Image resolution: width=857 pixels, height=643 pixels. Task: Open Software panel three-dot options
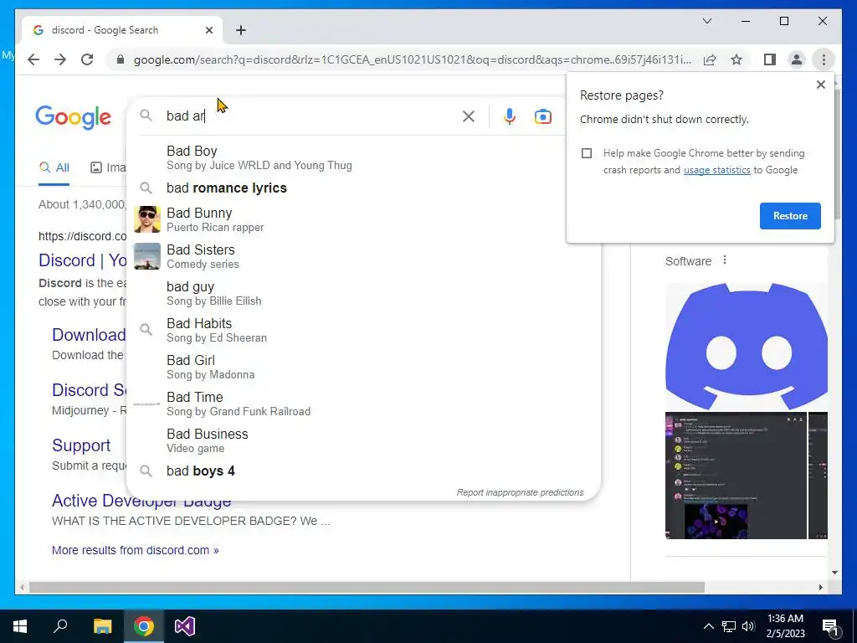[725, 260]
